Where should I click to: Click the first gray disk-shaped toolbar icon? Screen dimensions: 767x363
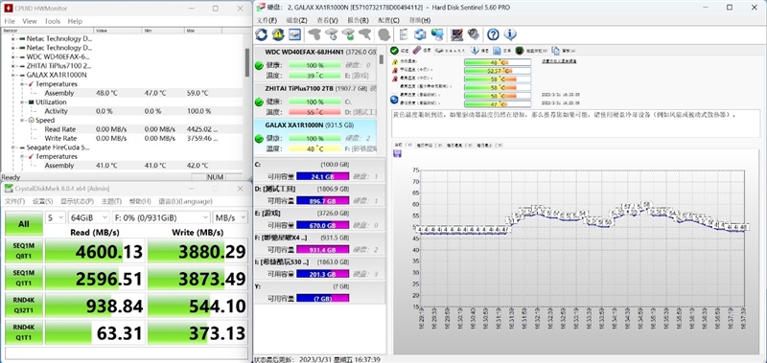coord(314,34)
